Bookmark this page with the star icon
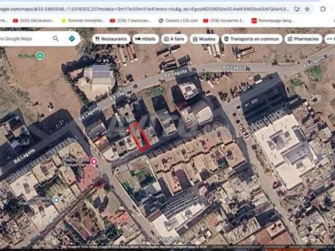Viewport: 335px width, 251px height. click(307, 9)
